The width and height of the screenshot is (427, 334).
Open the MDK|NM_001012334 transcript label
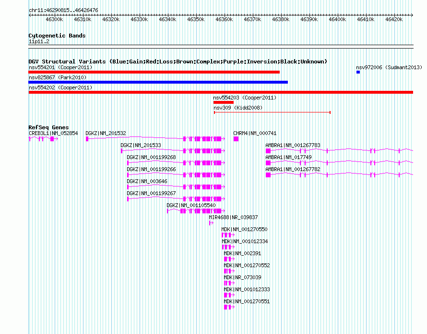point(245,241)
